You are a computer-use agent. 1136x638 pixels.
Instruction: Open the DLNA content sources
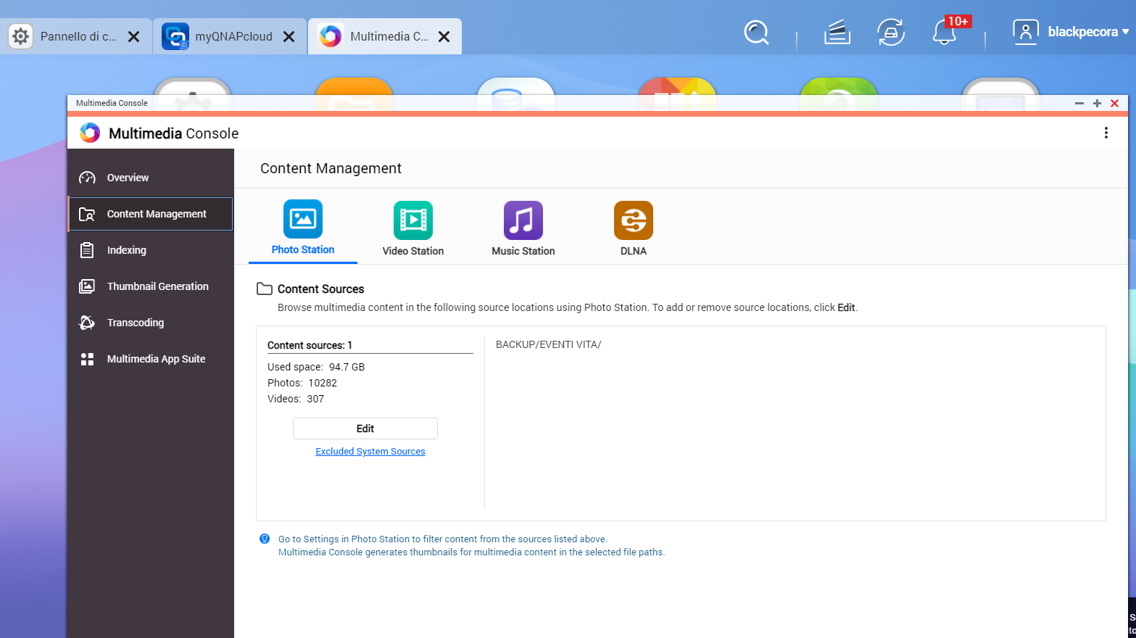pyautogui.click(x=633, y=228)
